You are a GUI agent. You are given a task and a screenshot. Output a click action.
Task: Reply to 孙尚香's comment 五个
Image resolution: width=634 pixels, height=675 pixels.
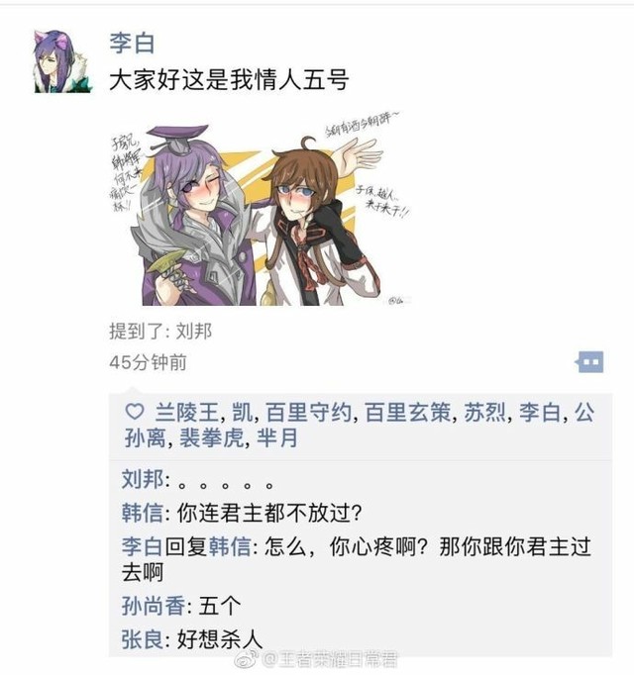(x=220, y=606)
